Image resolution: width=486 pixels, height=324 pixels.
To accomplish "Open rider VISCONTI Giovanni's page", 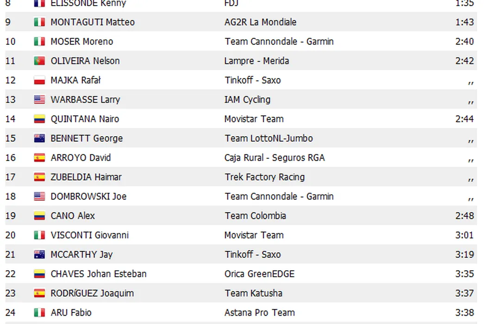I will (x=90, y=235).
